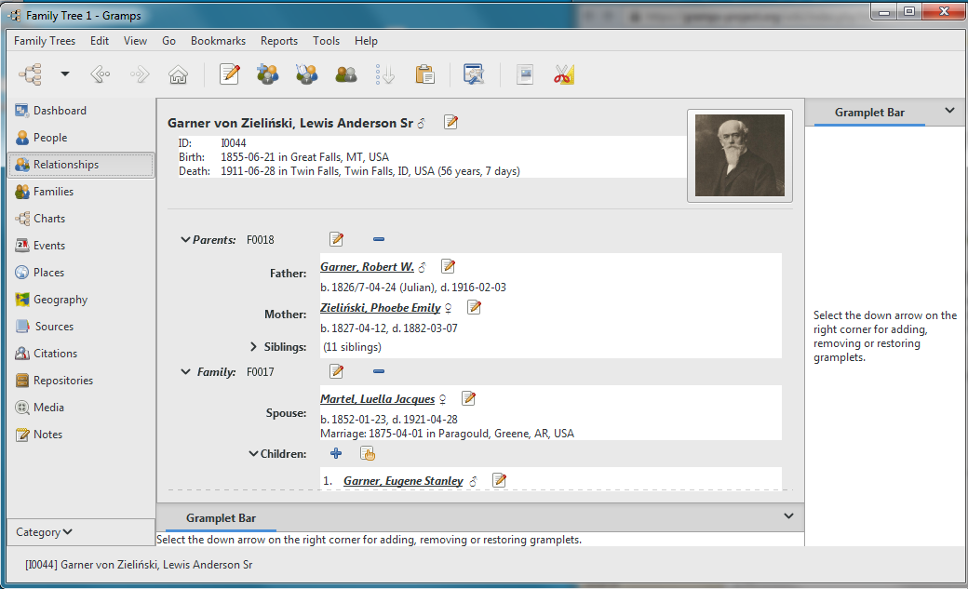Switch to People category
This screenshot has height=589, width=968.
(x=81, y=138)
